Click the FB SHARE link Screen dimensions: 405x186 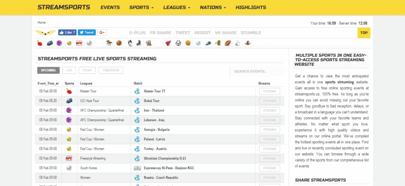click(161, 33)
